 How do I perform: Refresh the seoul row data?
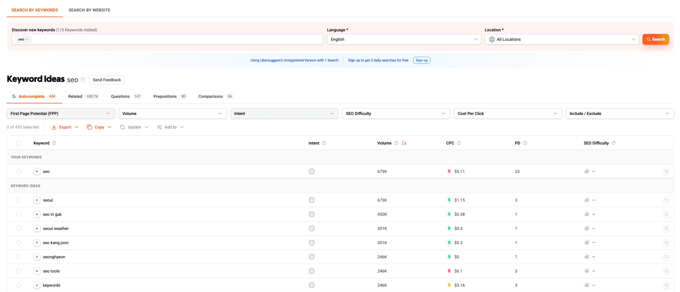pos(666,200)
